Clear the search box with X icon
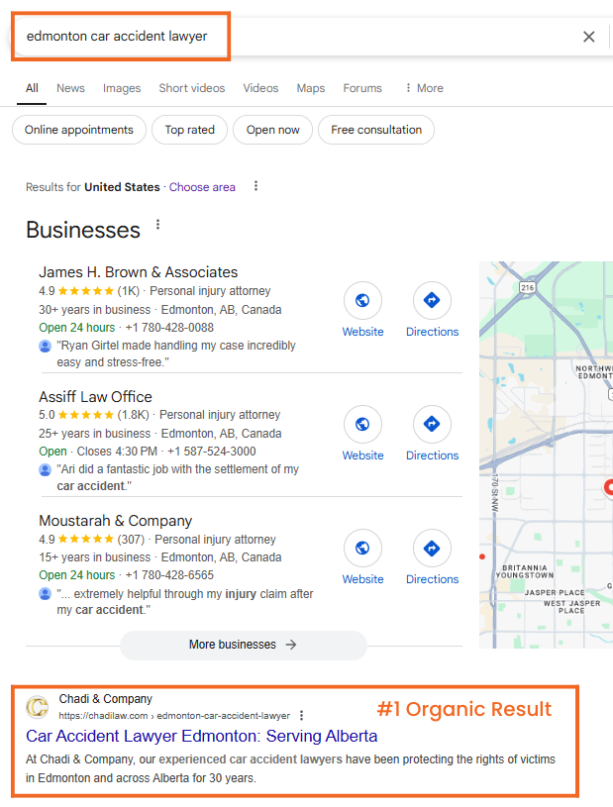 pos(589,37)
